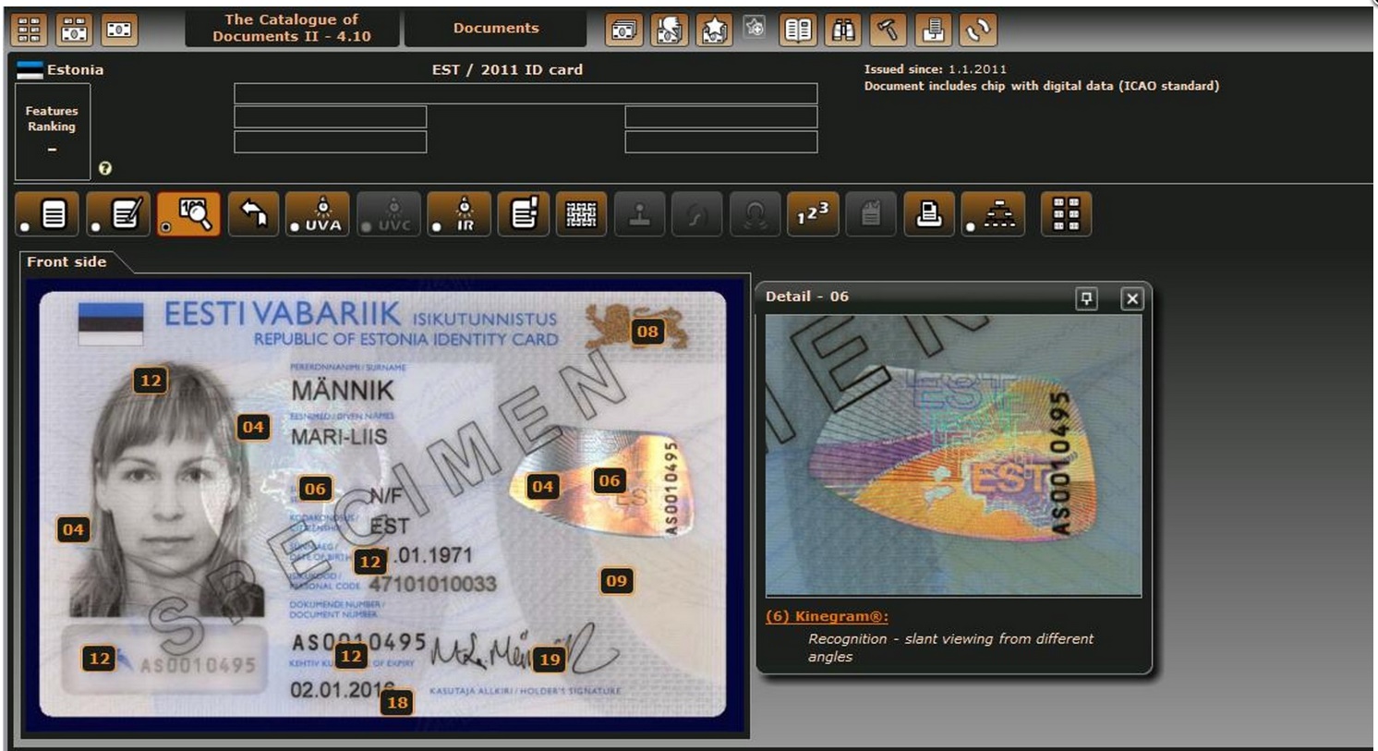Click marker 04 beside MÄNNIK surname

coord(253,427)
